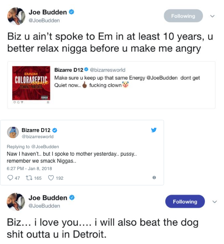Toggle the blue Following button on bottom tweet

(x=185, y=202)
